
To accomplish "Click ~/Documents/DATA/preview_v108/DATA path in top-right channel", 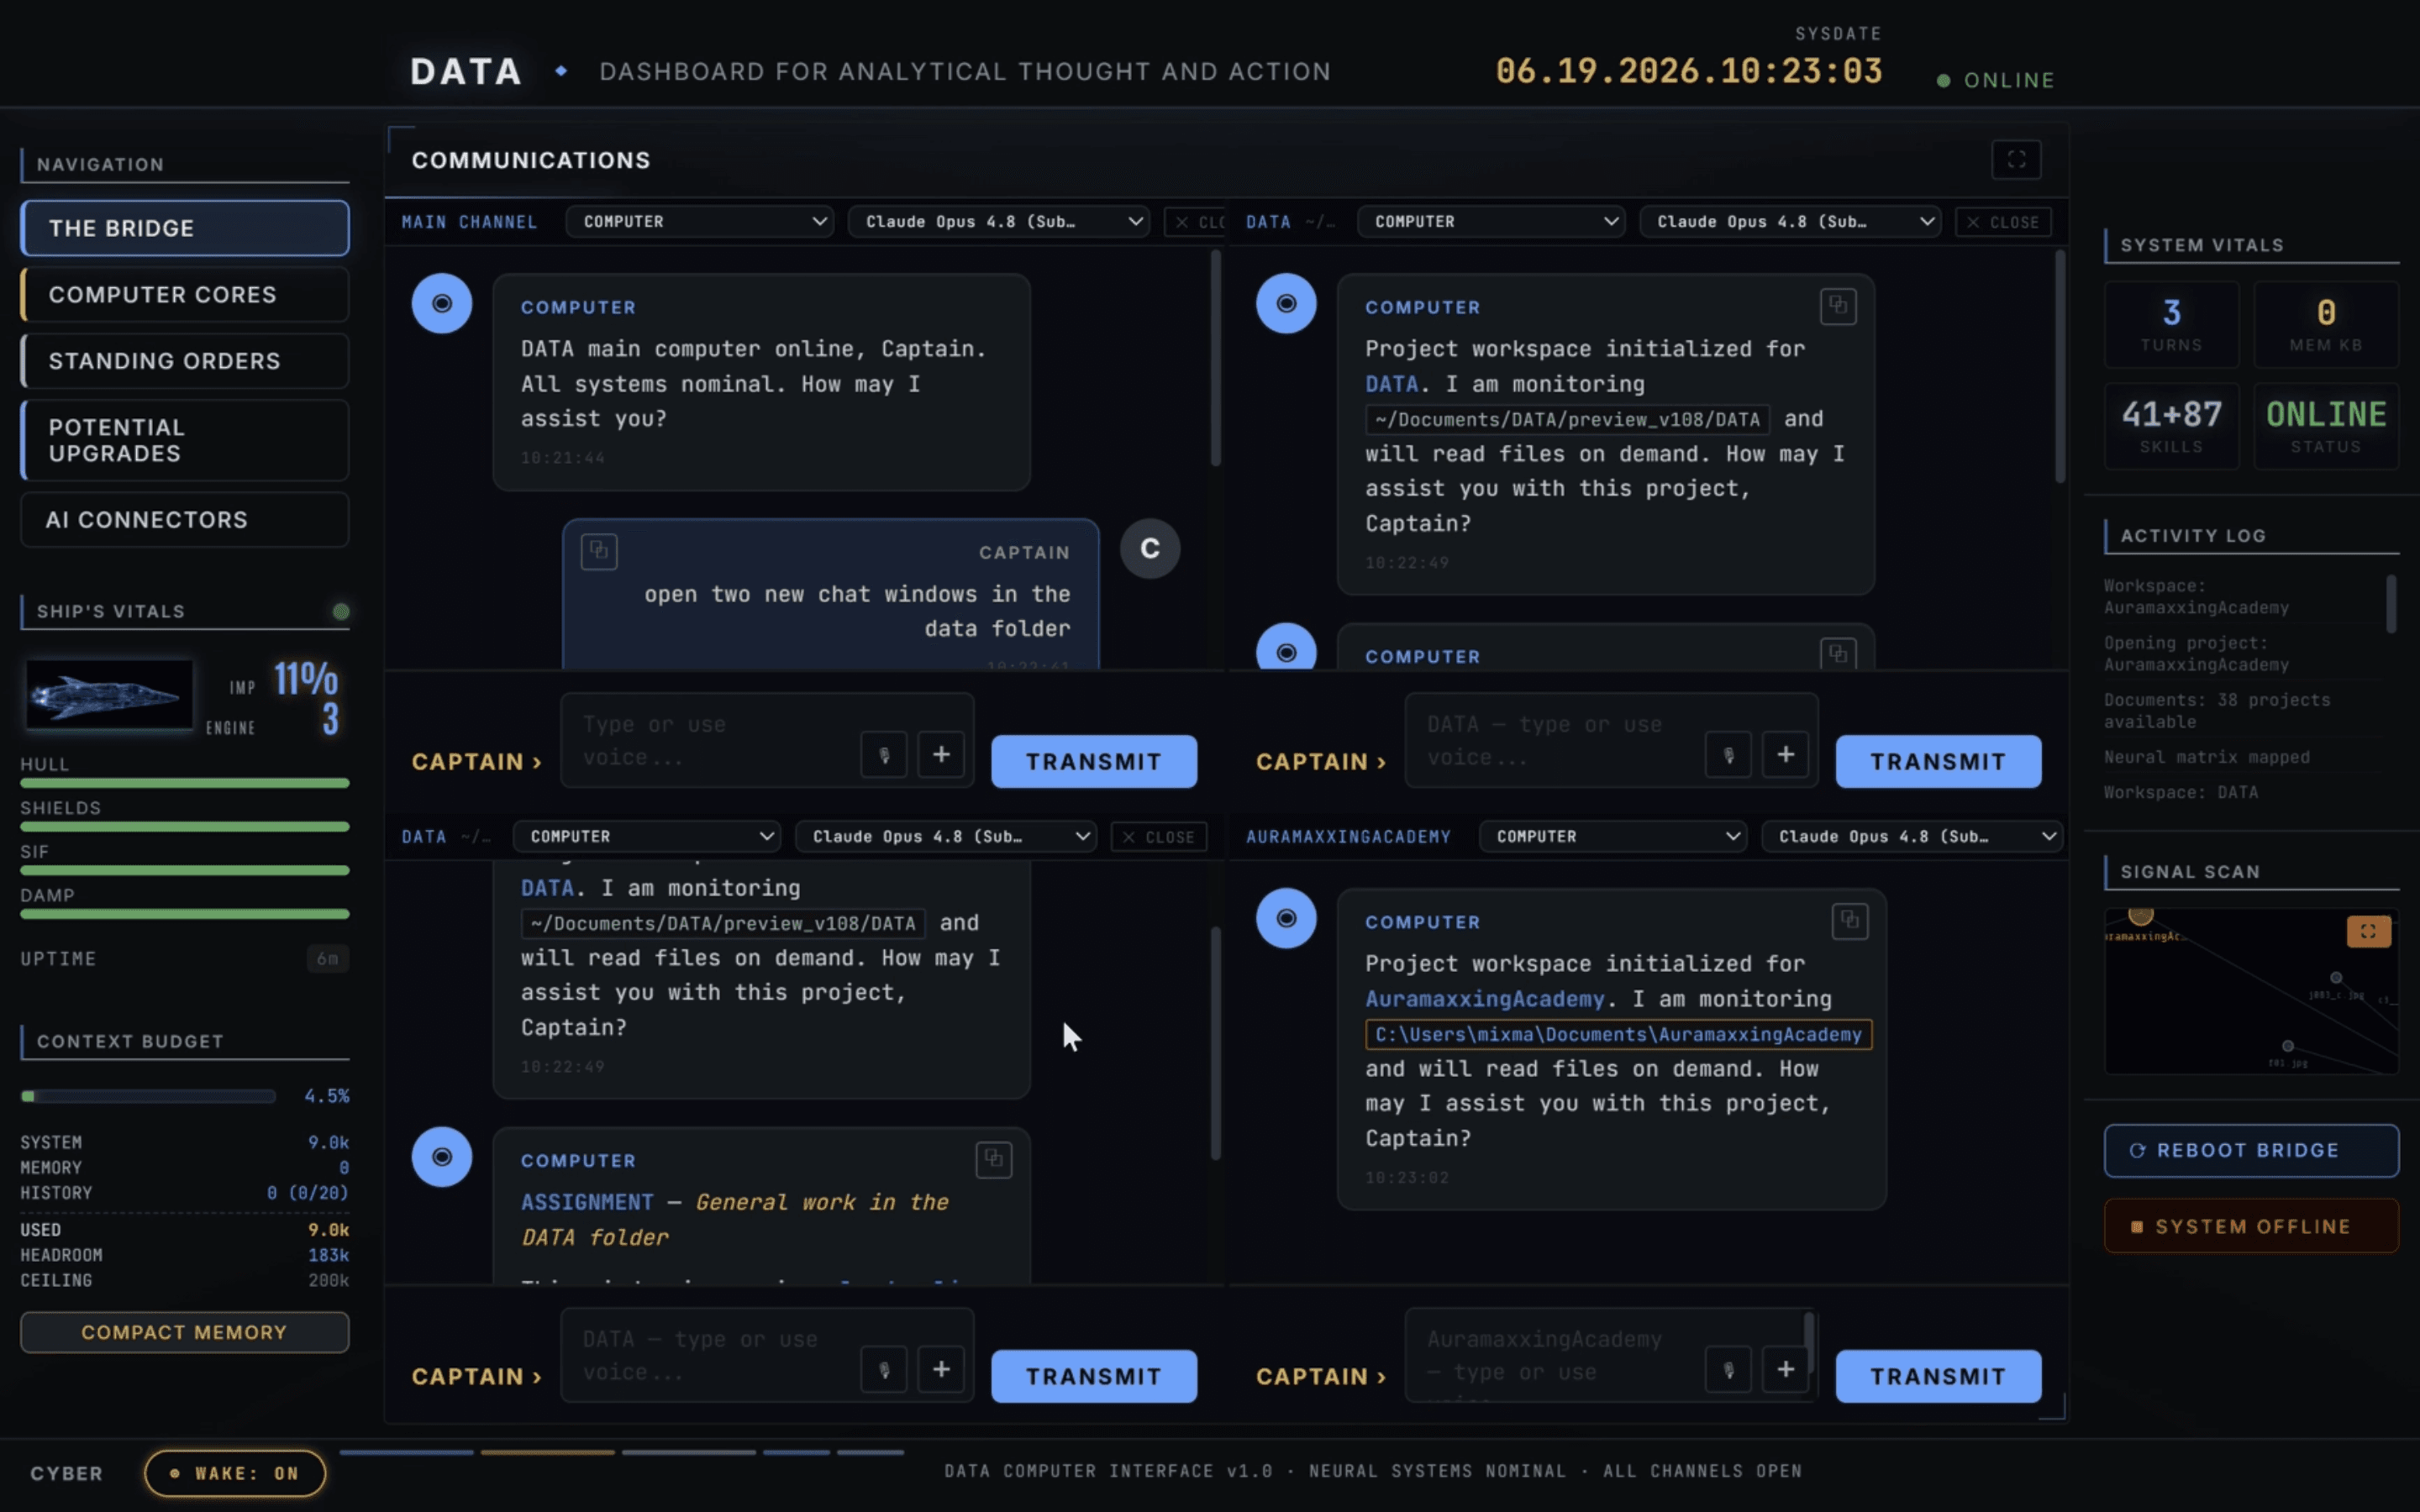I will tap(1567, 419).
